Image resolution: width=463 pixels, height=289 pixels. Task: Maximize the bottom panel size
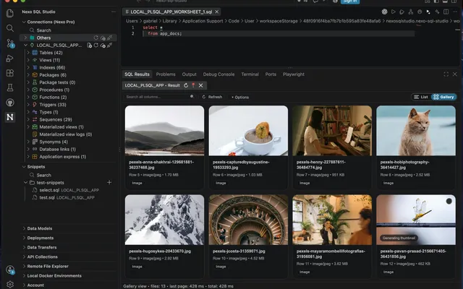pos(446,74)
